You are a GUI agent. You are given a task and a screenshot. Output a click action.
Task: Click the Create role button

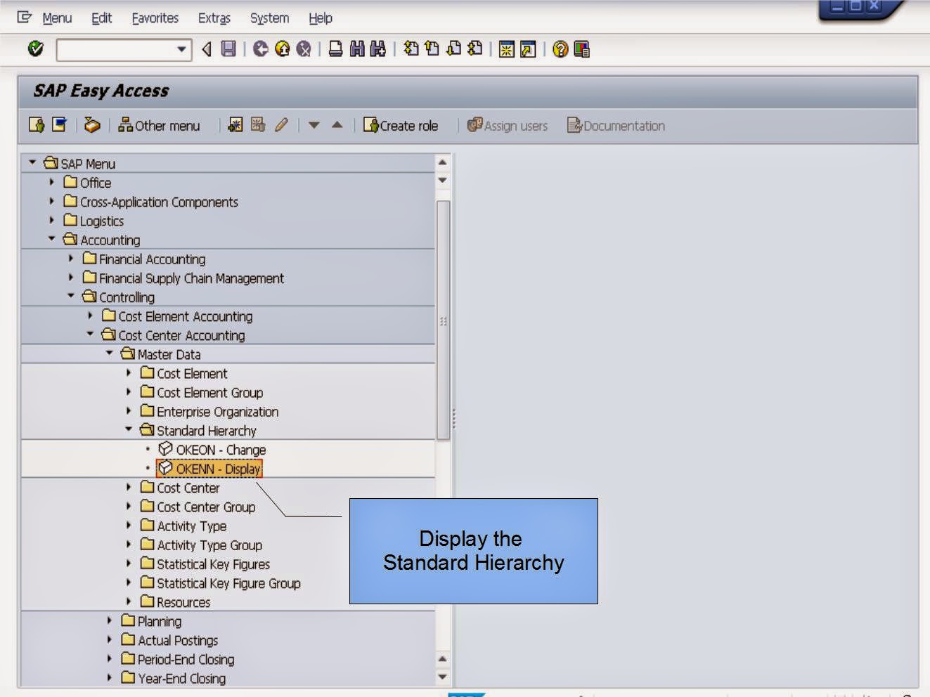tap(401, 126)
